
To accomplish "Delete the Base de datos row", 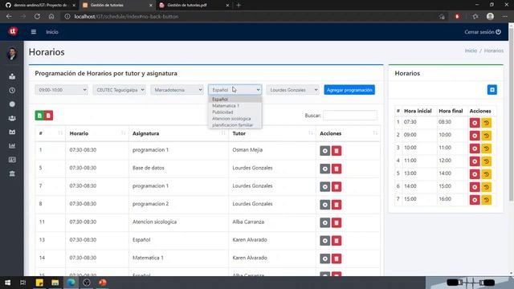I will pos(337,169).
